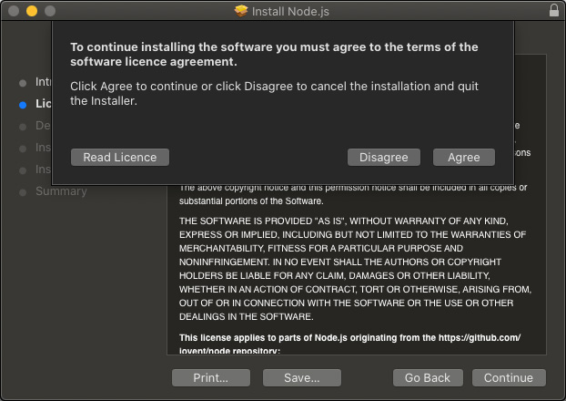The width and height of the screenshot is (566, 401).
Task: Click the bullet next to Summary step
Action: 23,191
